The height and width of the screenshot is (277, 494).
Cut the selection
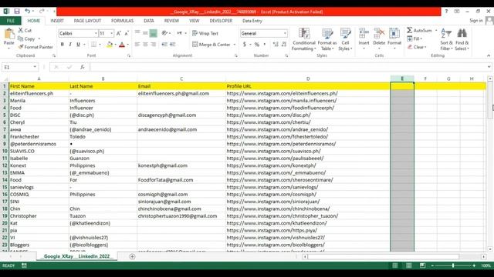click(25, 31)
